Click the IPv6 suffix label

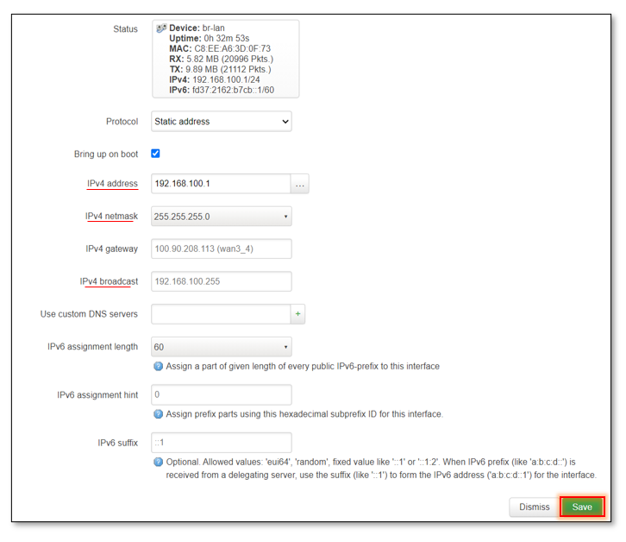(118, 443)
